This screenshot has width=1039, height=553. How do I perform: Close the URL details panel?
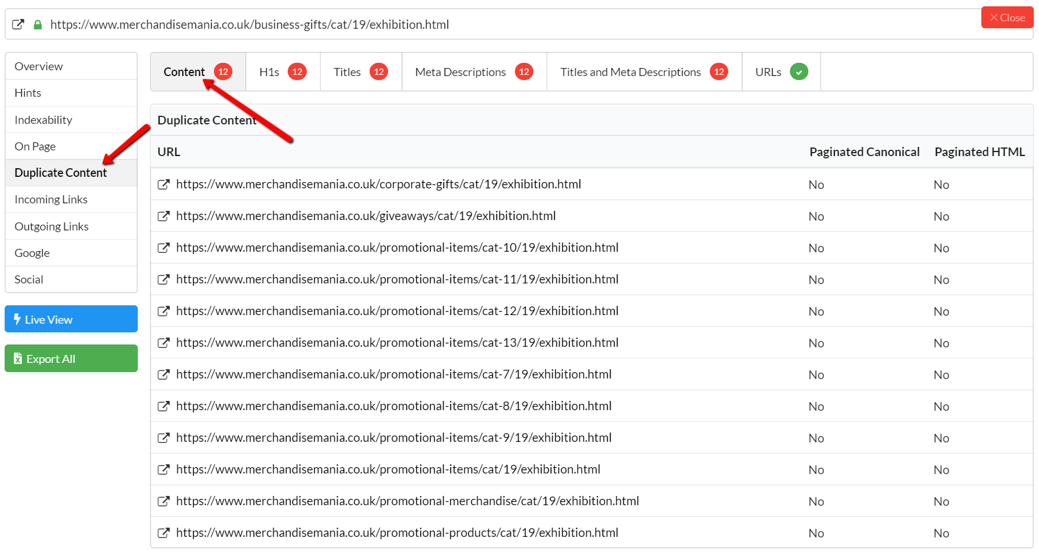point(1007,17)
